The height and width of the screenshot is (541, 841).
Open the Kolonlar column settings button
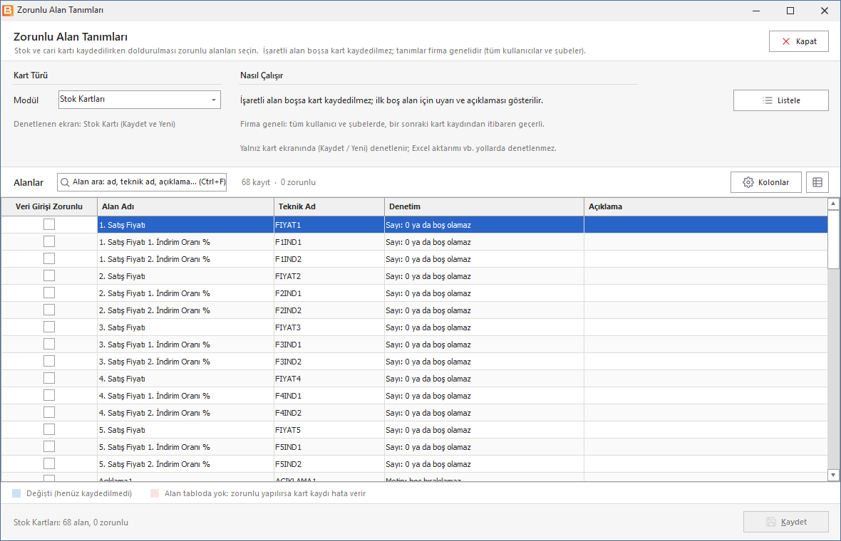(766, 182)
